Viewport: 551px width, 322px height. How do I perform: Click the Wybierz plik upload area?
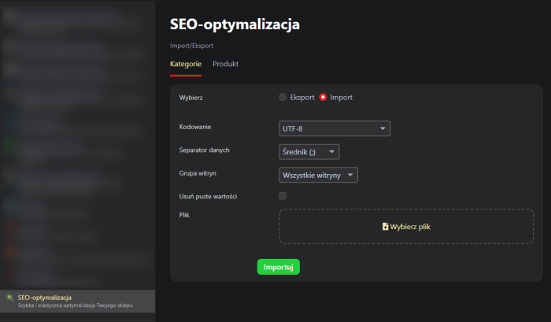406,227
